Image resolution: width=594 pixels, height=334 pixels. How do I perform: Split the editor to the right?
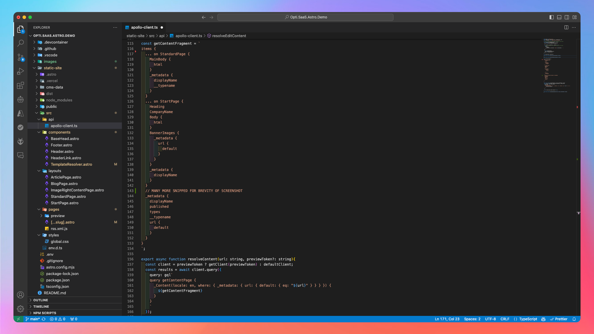[566, 27]
